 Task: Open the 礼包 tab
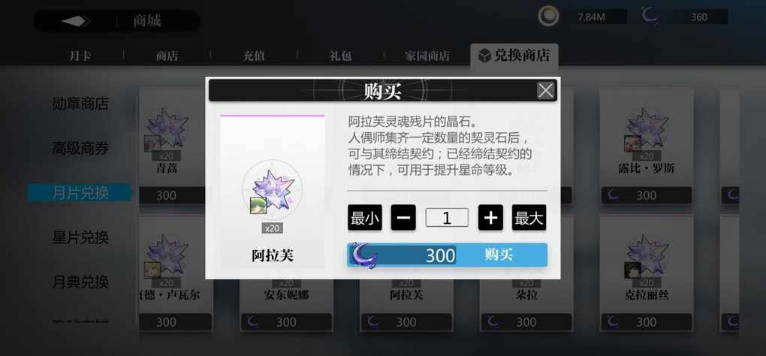tap(340, 56)
